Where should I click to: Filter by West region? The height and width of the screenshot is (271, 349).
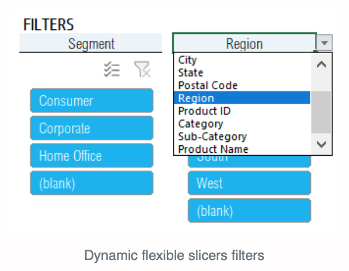pyautogui.click(x=249, y=183)
